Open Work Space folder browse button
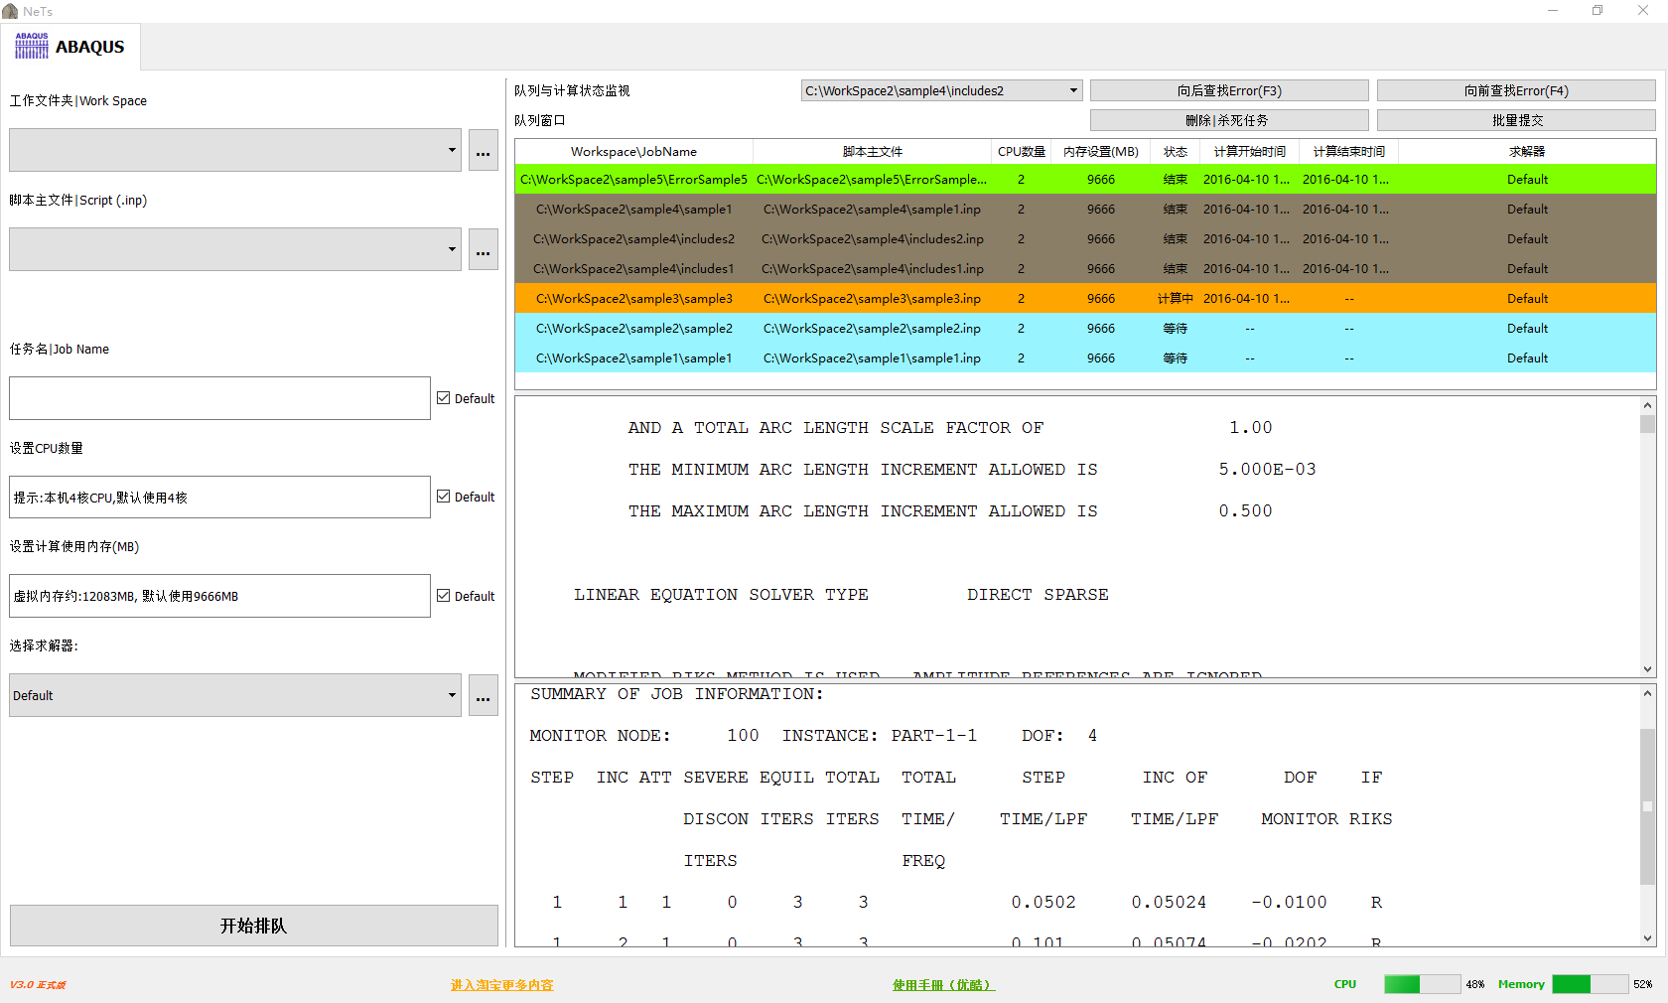The image size is (1668, 1003). tap(483, 151)
